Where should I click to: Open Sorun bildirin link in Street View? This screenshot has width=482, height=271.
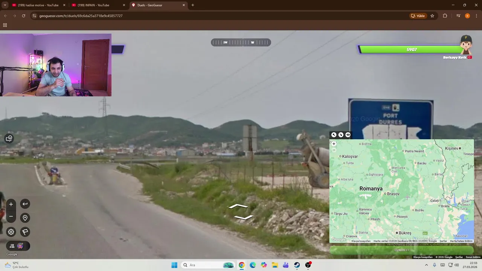[473, 257]
